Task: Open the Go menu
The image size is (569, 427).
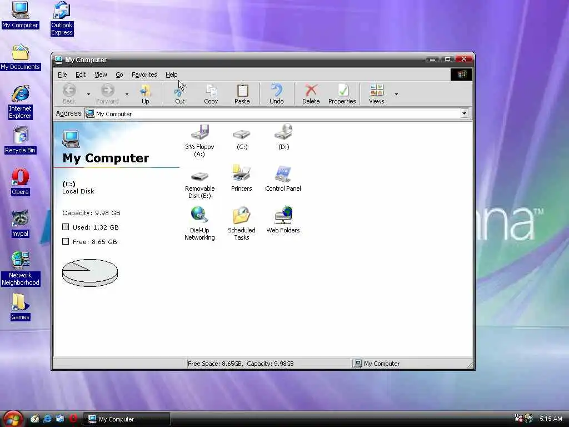Action: pos(119,75)
